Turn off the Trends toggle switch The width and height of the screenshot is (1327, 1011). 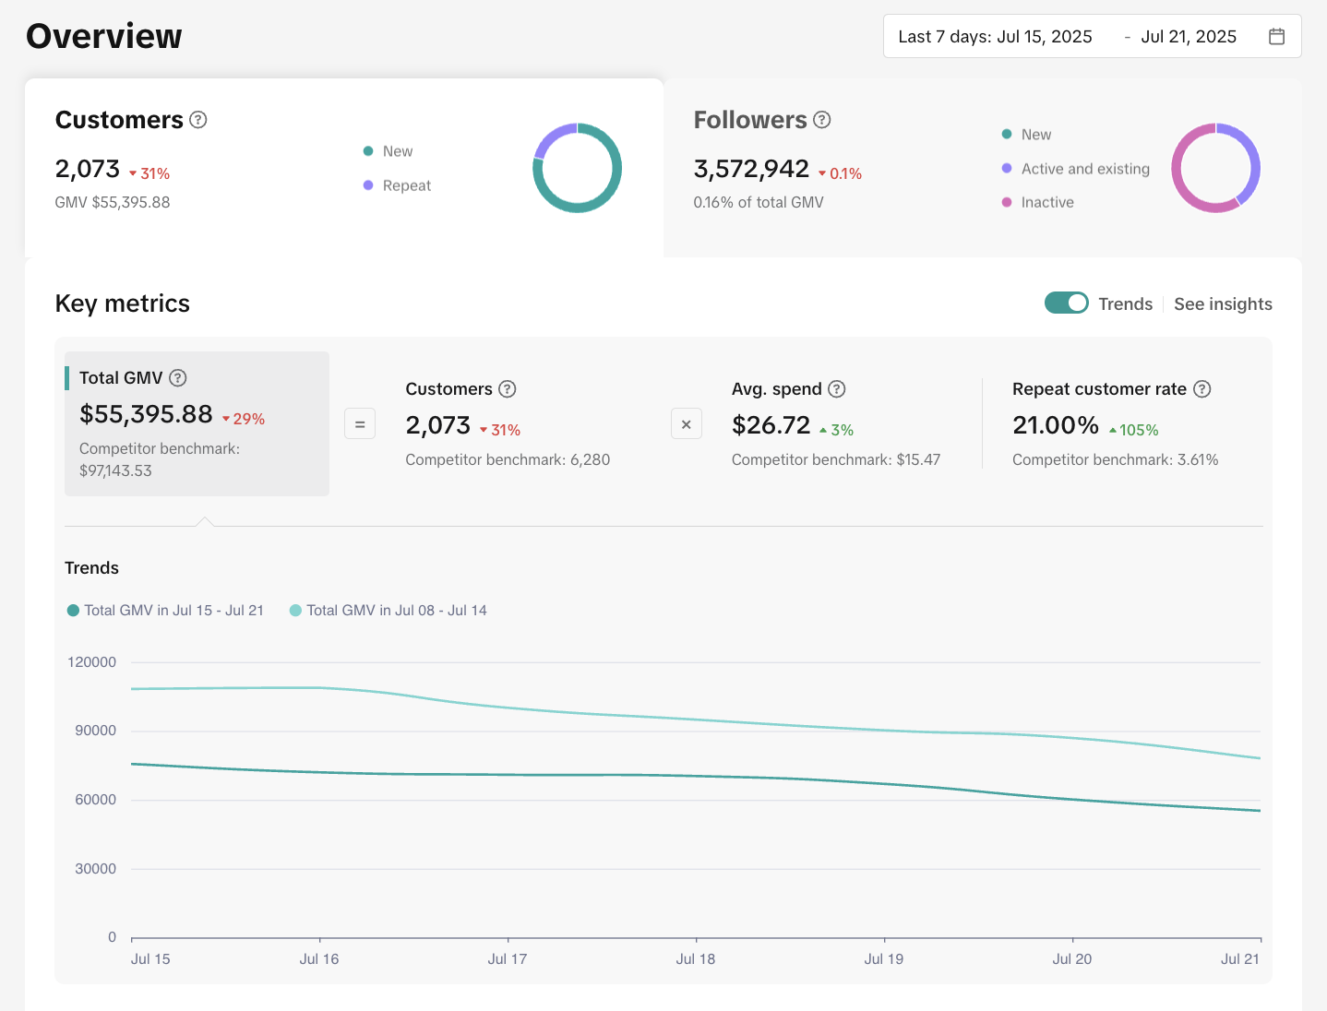(1066, 303)
